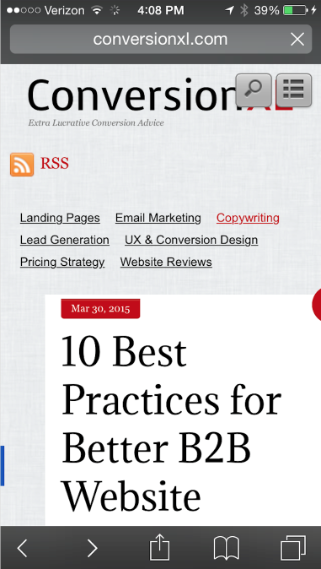Tap the Verizon carrier label
The height and width of the screenshot is (569, 321).
[x=66, y=10]
